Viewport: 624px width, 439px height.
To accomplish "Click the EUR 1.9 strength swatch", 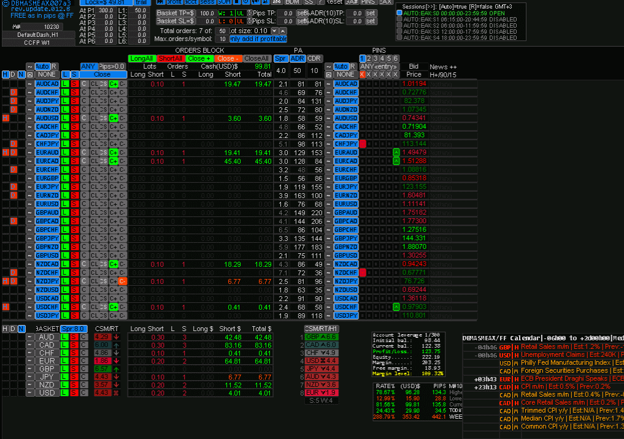I will click(x=321, y=392).
